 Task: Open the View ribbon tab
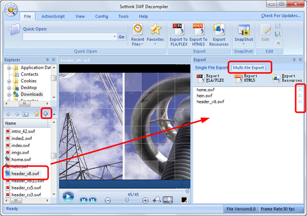pos(80,16)
